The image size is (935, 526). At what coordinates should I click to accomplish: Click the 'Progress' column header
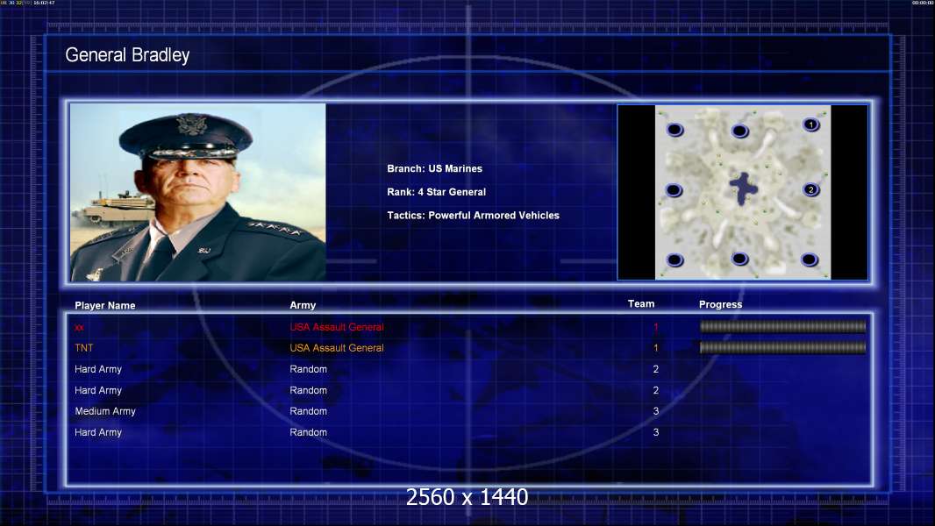720,304
